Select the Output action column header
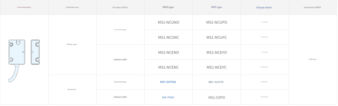Viewport: 338px width, 106px height. tap(264, 7)
